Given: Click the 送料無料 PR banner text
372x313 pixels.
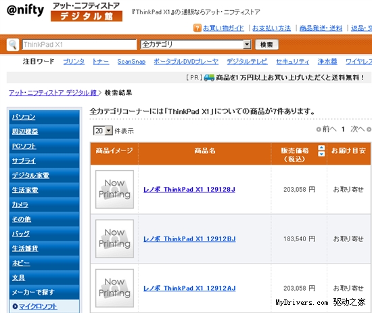Looking at the screenshot, I should (x=290, y=78).
